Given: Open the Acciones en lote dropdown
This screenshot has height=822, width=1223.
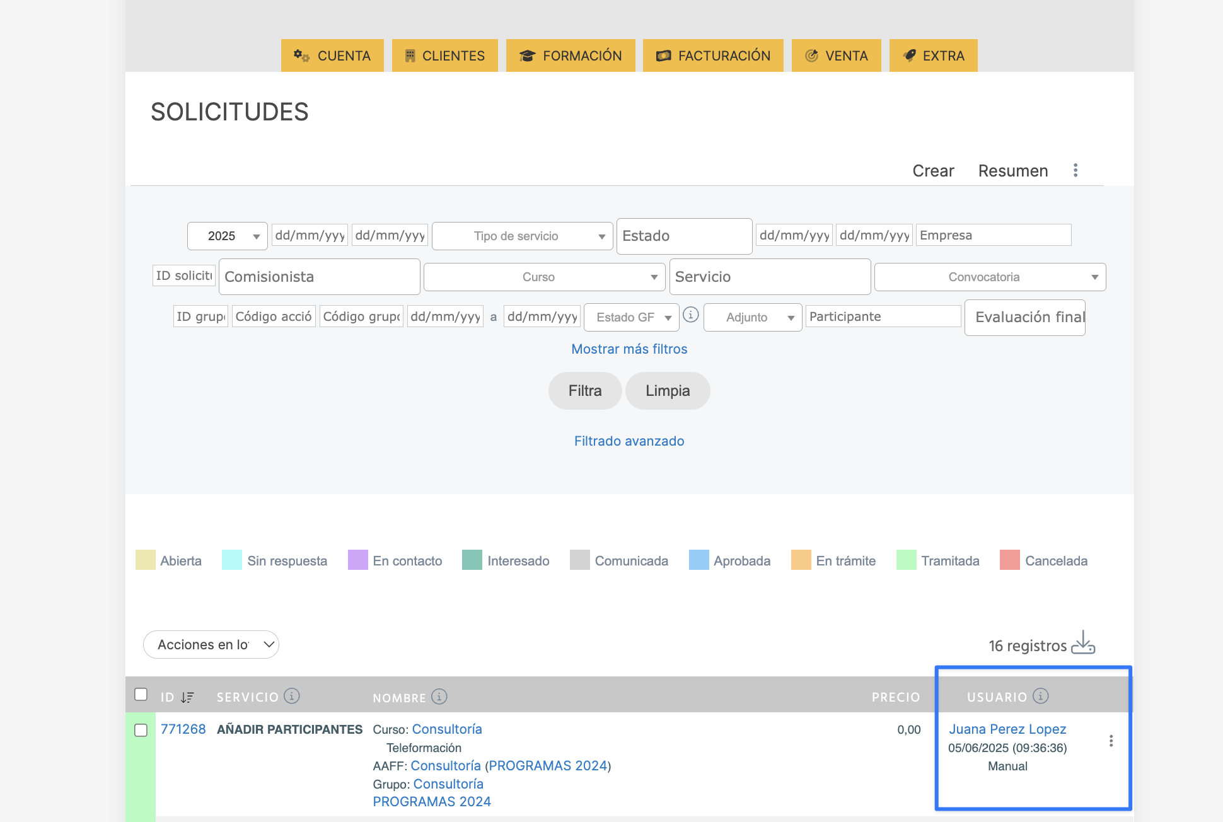Looking at the screenshot, I should point(211,644).
